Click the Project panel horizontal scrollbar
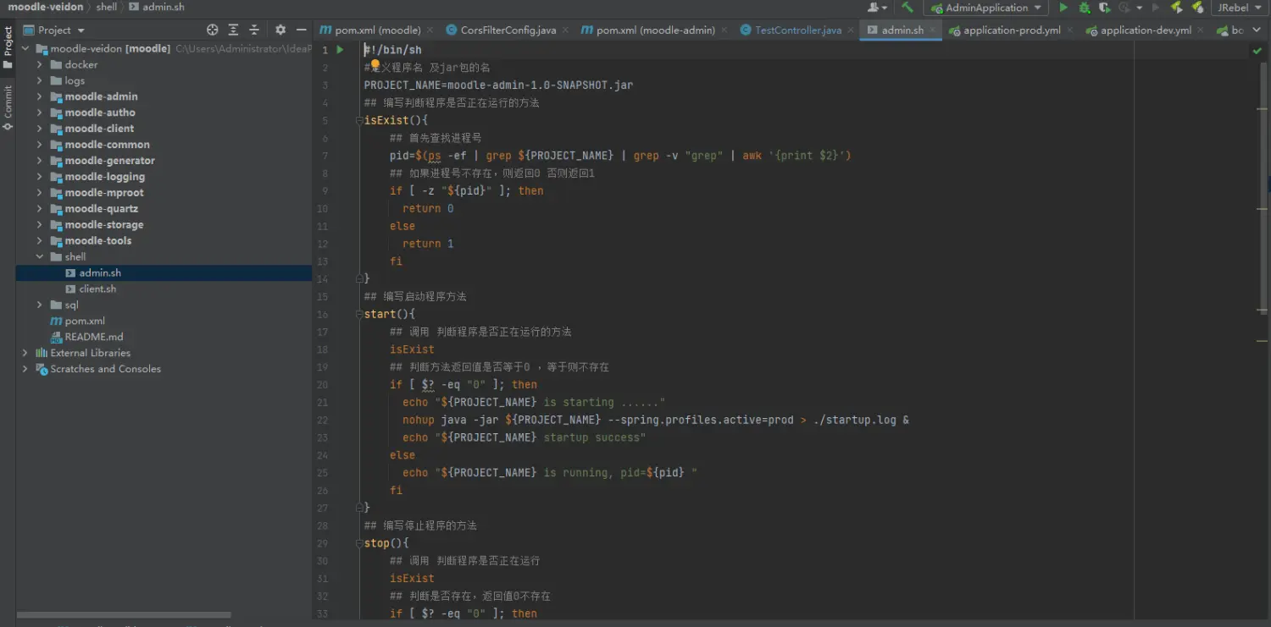1271x627 pixels. [x=124, y=615]
